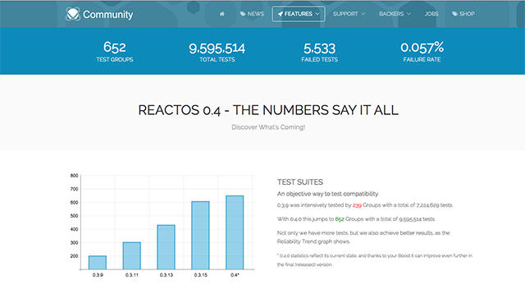Click the Discover What's Coming subtitle
This screenshot has height=308, width=525.
[x=268, y=127]
